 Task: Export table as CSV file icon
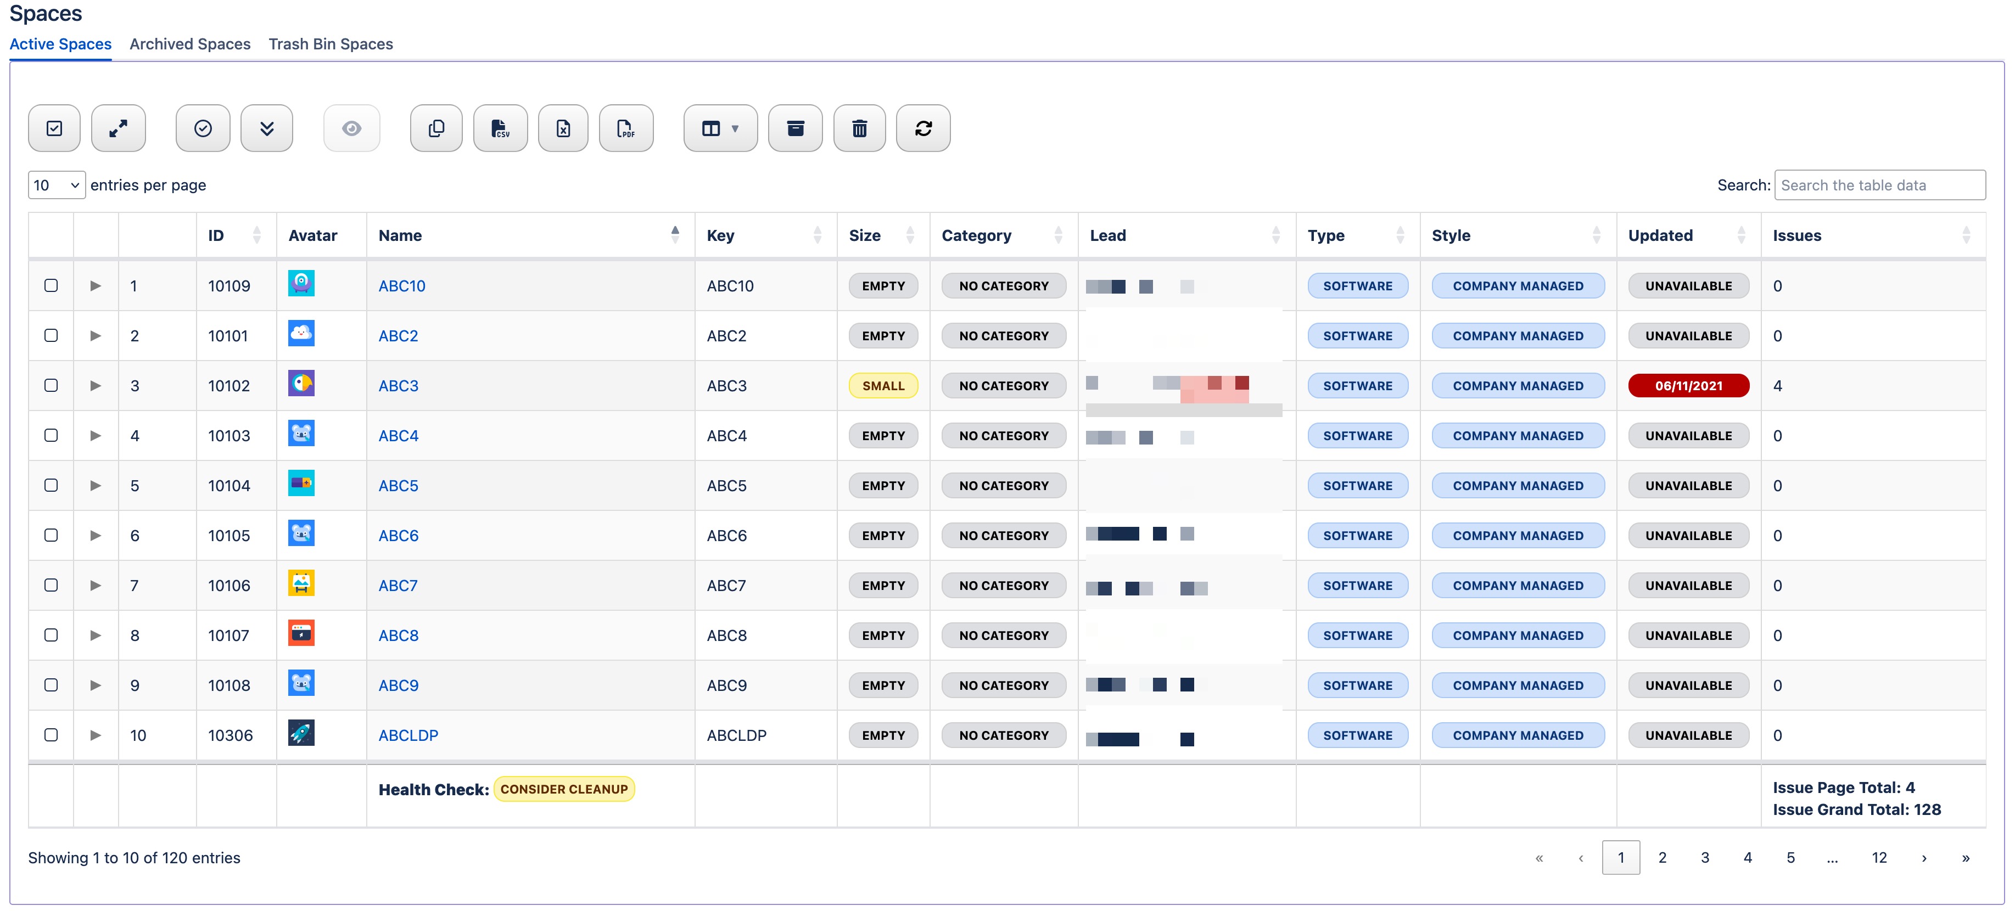click(500, 128)
